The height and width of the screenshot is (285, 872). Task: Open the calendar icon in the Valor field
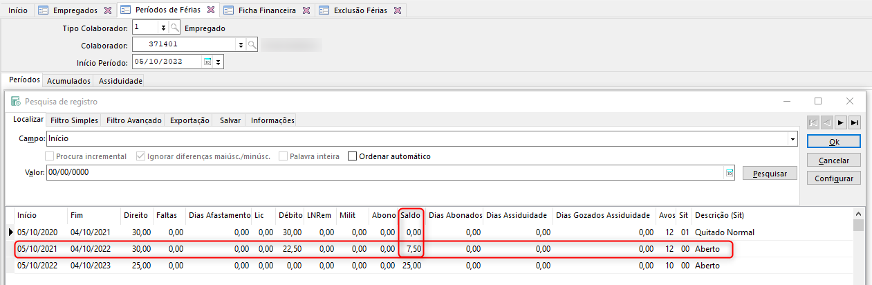coord(730,173)
